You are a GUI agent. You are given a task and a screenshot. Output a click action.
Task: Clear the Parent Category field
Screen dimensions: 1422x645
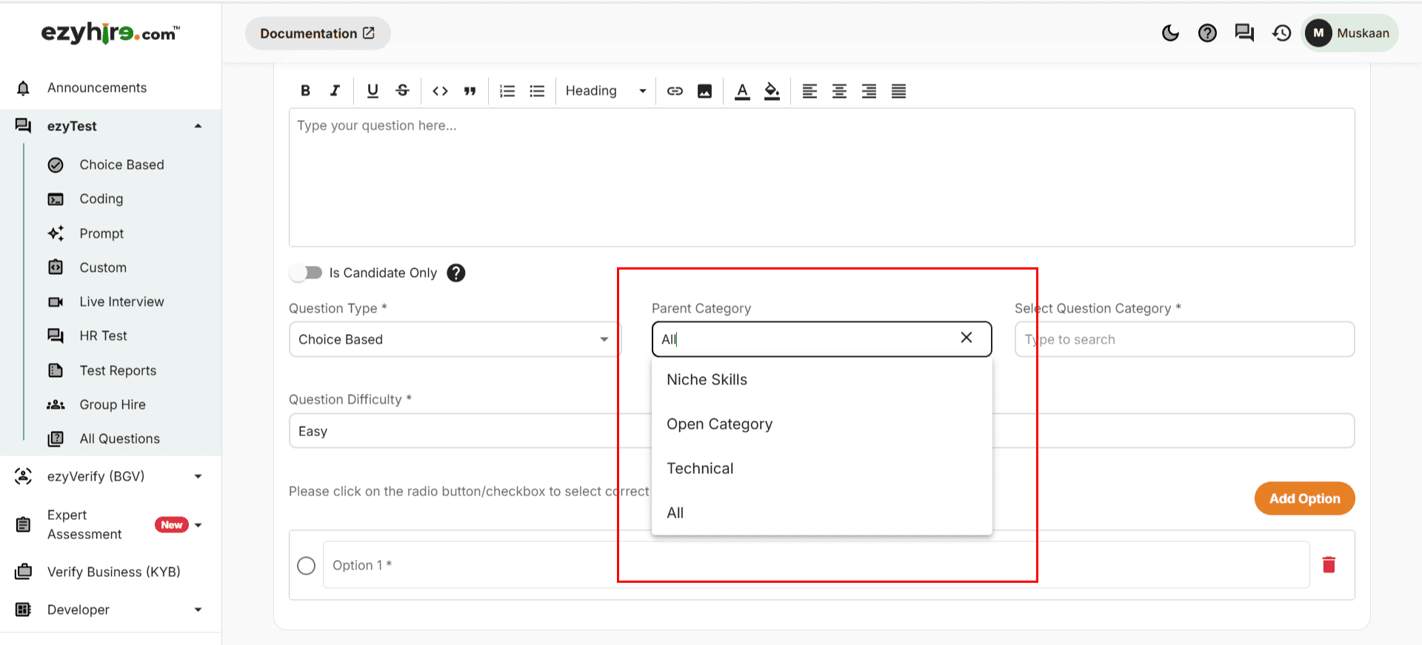967,338
